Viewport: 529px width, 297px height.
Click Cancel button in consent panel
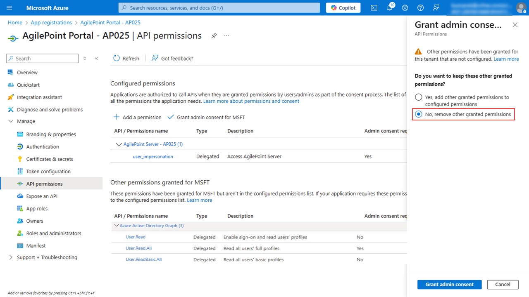tap(503, 284)
